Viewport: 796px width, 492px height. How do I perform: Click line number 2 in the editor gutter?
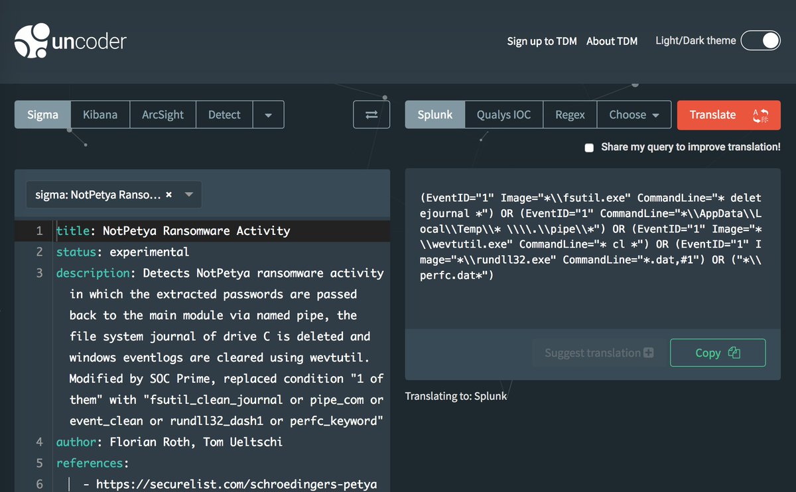(39, 252)
